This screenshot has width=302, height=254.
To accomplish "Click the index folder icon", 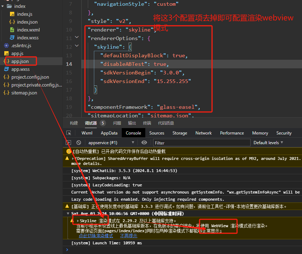I will pyautogui.click(x=9, y=6).
